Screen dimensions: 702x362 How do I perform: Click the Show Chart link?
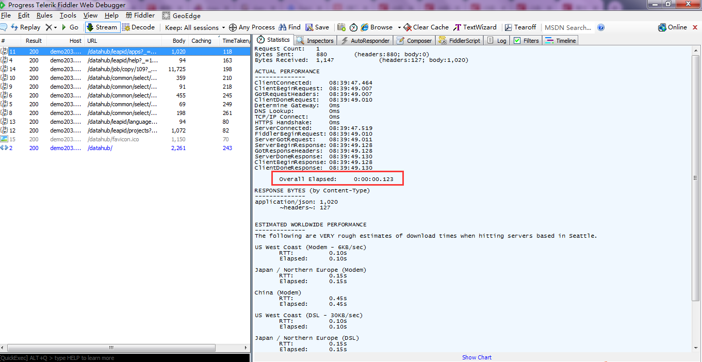[x=477, y=357]
